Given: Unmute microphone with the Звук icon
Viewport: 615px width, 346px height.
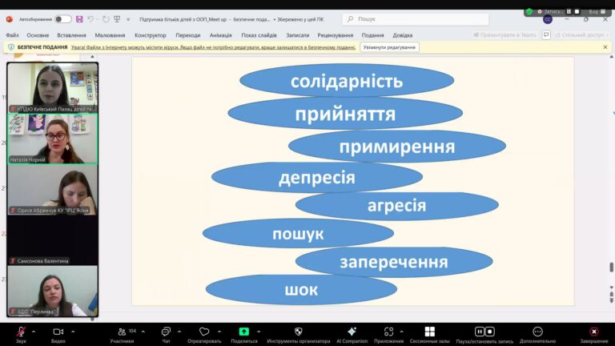Looking at the screenshot, I should tap(21, 332).
